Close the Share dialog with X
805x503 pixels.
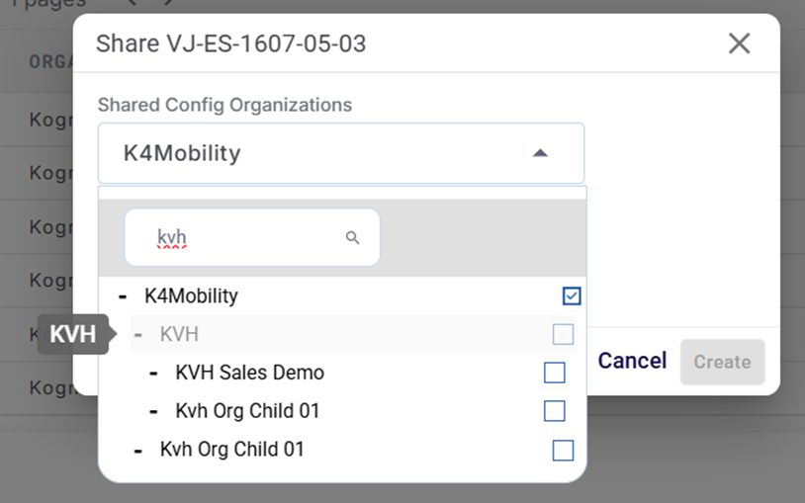[x=739, y=43]
